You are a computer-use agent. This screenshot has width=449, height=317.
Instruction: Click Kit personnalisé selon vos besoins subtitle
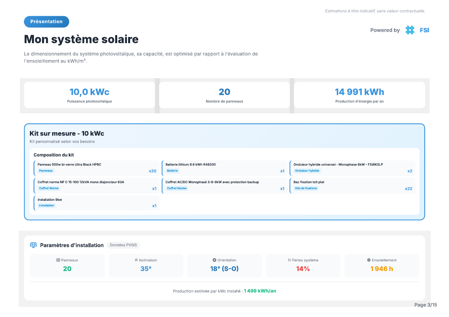coord(62,142)
